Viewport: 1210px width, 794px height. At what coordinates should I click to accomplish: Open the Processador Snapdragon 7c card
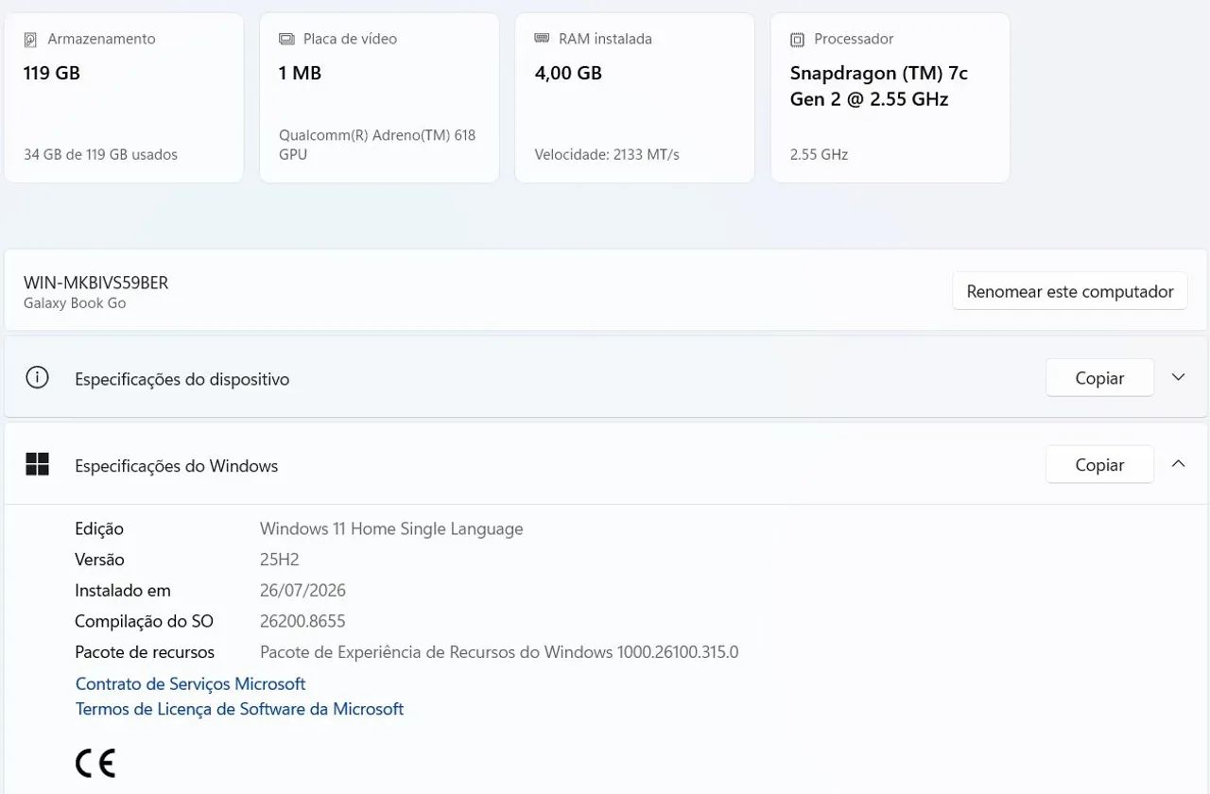(890, 97)
